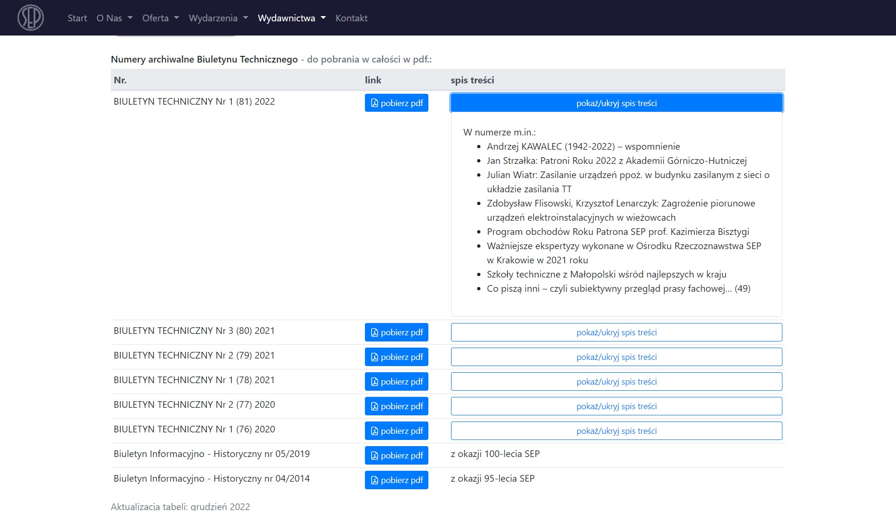The width and height of the screenshot is (896, 511).
Task: Toggle spis treści for Nr 2 (77) 2020
Action: click(x=616, y=406)
